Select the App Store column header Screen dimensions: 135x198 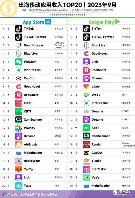click(x=37, y=22)
